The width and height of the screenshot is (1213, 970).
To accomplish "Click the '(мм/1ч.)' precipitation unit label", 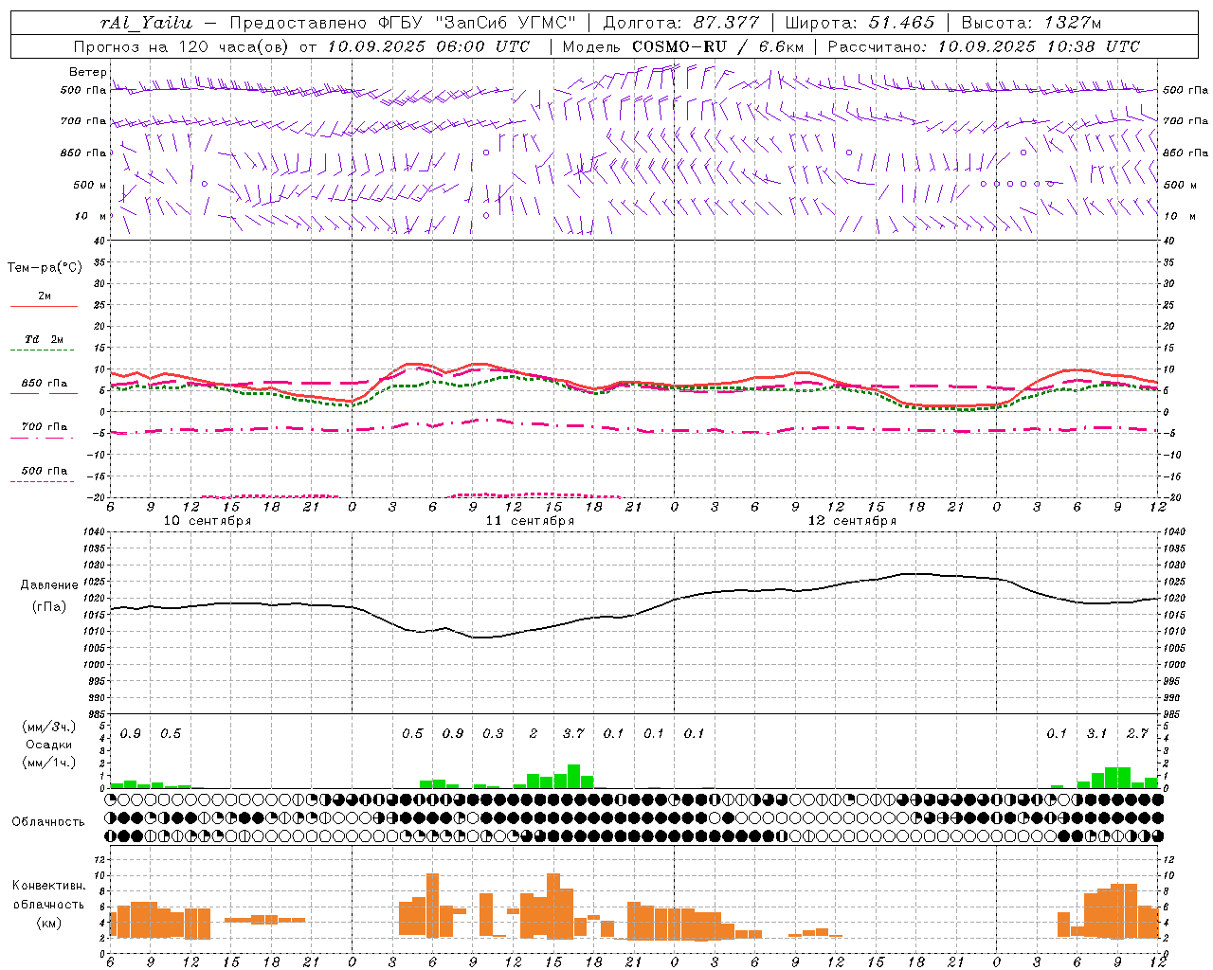I will coord(49,763).
